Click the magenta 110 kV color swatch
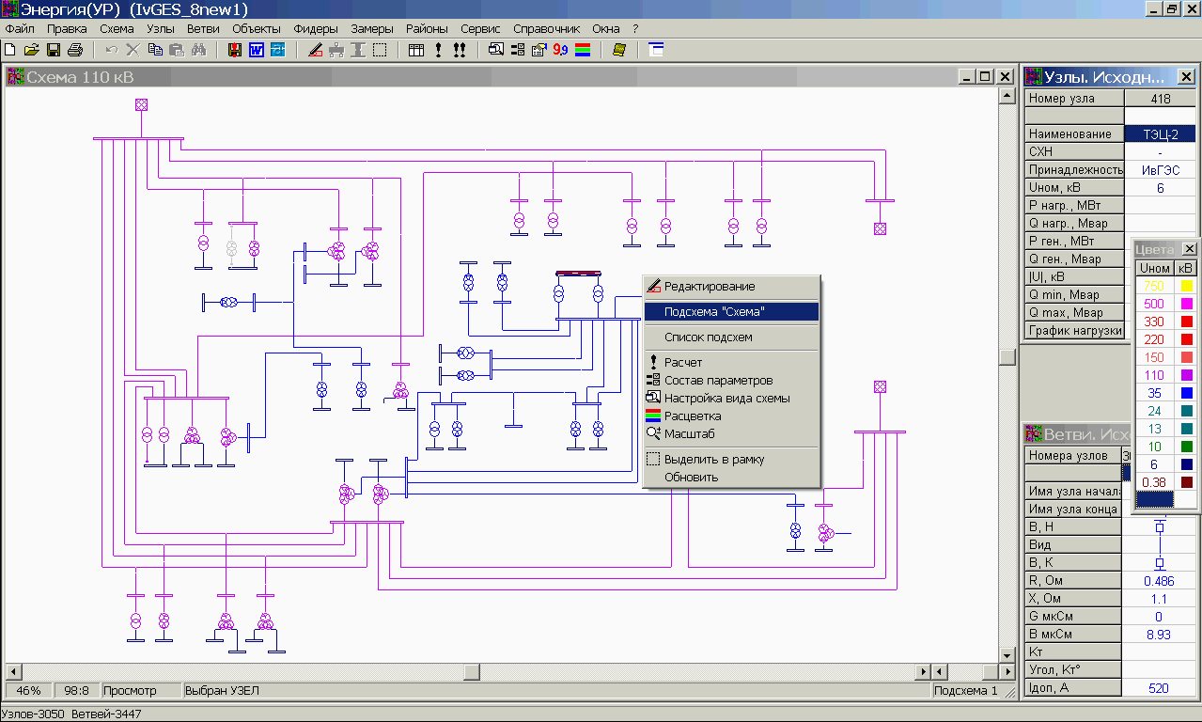Image resolution: width=1202 pixels, height=722 pixels. [x=1186, y=375]
